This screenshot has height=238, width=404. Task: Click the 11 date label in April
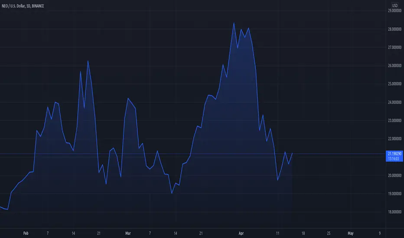click(x=277, y=233)
